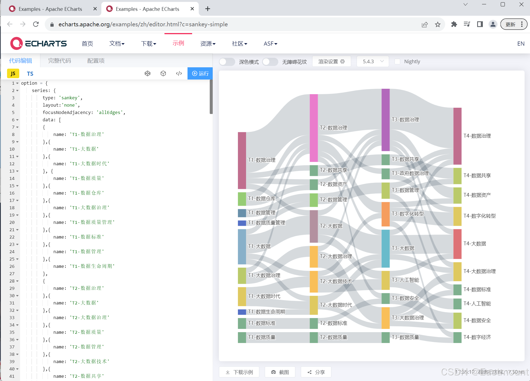Open the media control playlist icon
The height and width of the screenshot is (381, 530).
[467, 24]
